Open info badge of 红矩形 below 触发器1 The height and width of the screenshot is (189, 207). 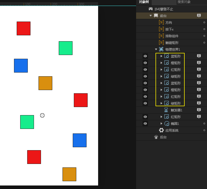click(199, 116)
